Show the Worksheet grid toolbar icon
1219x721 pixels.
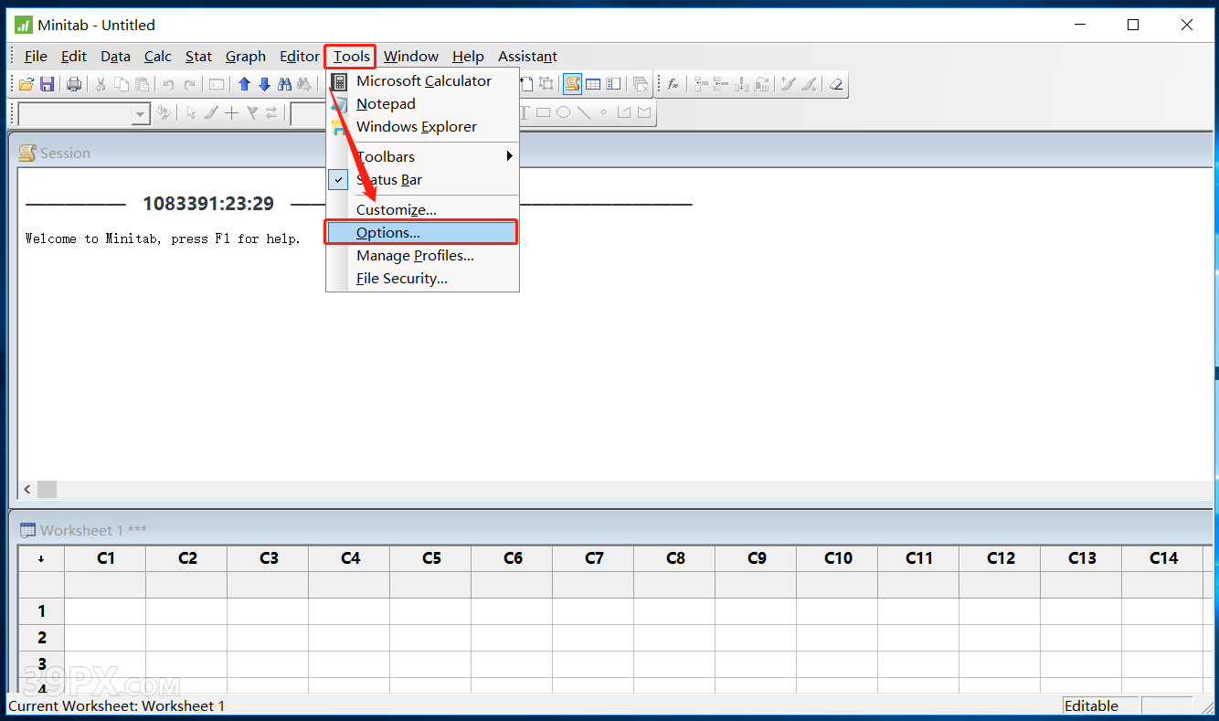click(x=593, y=84)
